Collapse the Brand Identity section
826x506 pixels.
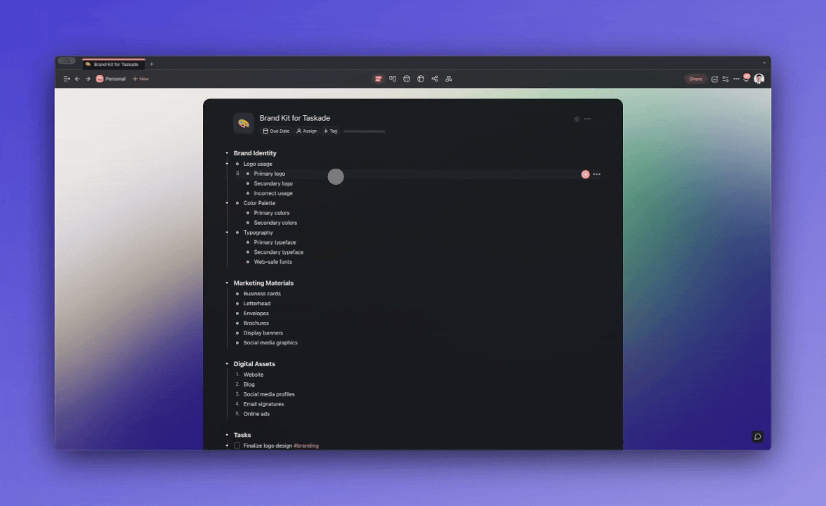pyautogui.click(x=227, y=153)
